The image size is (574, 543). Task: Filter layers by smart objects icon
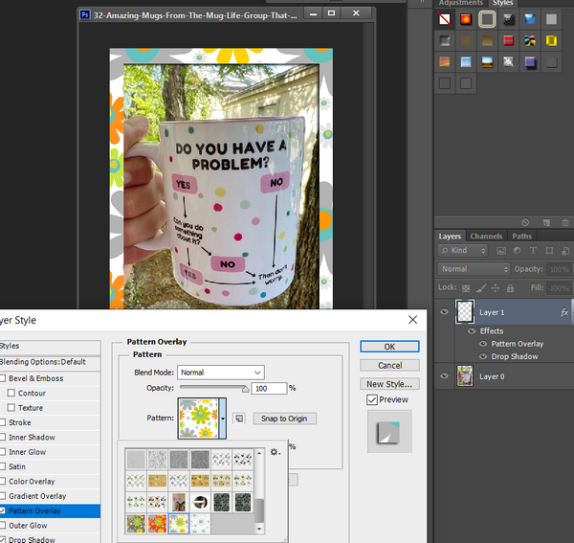tap(565, 251)
